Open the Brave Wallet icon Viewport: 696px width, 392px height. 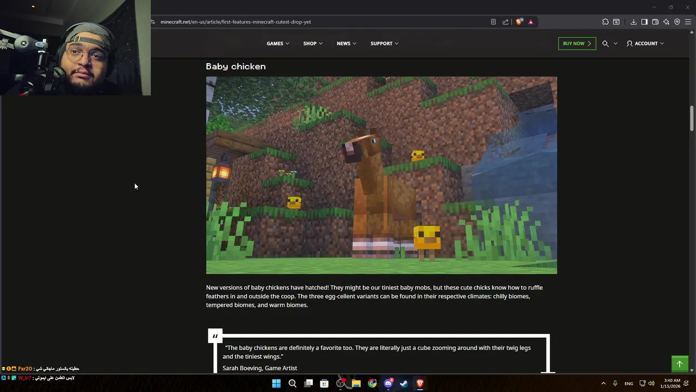[655, 22]
